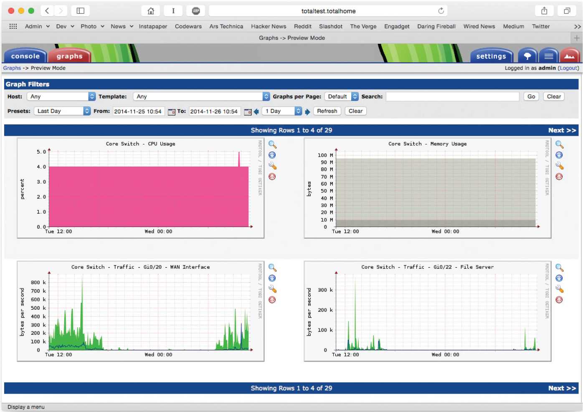The height and width of the screenshot is (412, 583).
Task: Open the Template dropdown
Action: click(201, 96)
